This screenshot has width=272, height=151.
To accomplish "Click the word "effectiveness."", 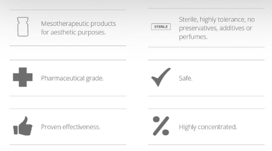I will [81, 127].
